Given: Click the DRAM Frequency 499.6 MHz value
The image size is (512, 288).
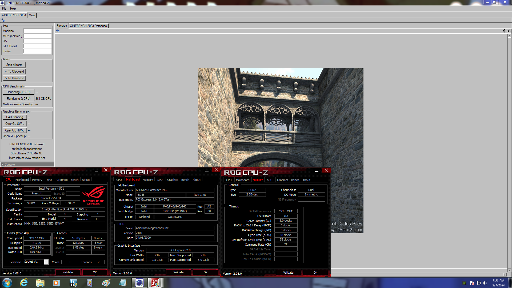Looking at the screenshot, I should pos(286,211).
